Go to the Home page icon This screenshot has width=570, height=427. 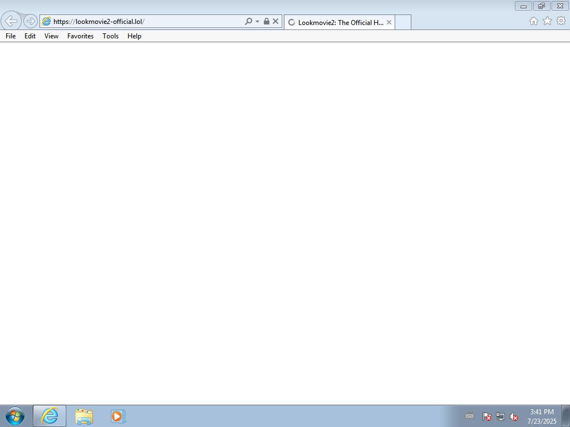tap(534, 21)
